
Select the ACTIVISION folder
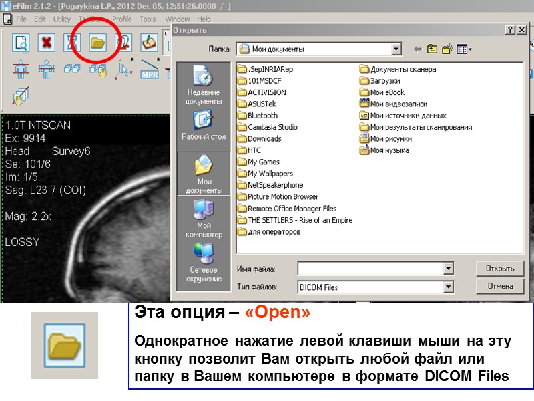262,92
